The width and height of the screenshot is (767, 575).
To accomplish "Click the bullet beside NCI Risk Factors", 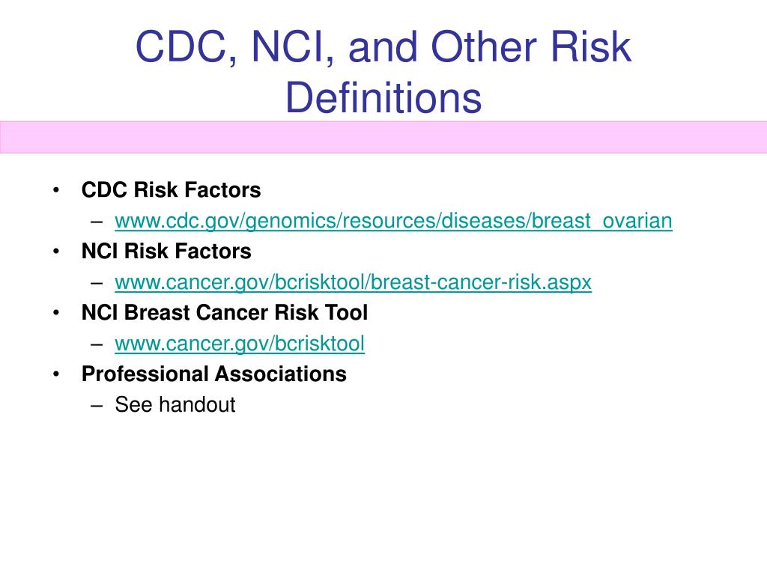I will 56,252.
